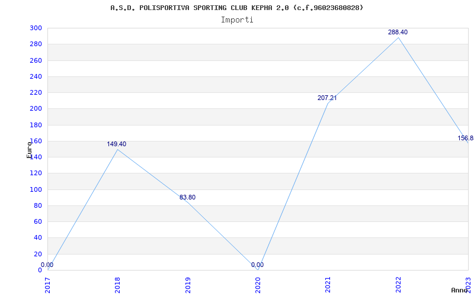Click the 120 y-axis tick label
The height and width of the screenshot is (296, 474).
click(x=36, y=173)
